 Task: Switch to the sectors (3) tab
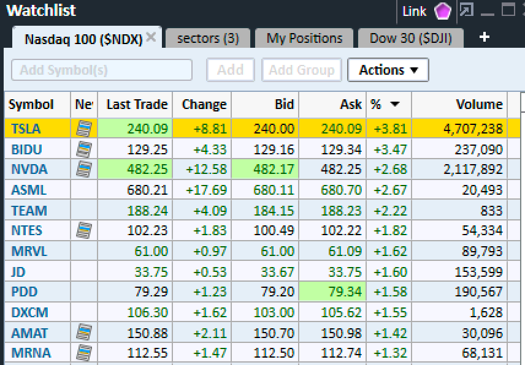coord(208,38)
